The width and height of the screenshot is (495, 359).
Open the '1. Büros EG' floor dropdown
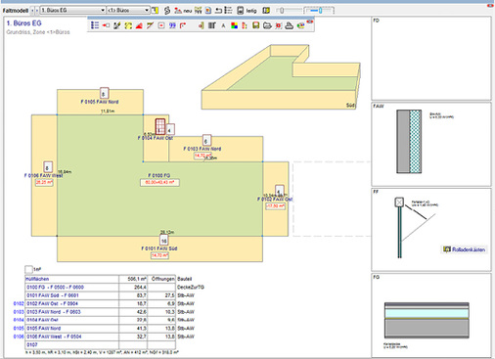pyautogui.click(x=72, y=11)
